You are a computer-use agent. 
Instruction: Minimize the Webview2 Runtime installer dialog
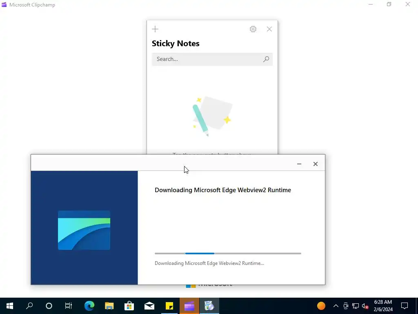[x=299, y=164]
